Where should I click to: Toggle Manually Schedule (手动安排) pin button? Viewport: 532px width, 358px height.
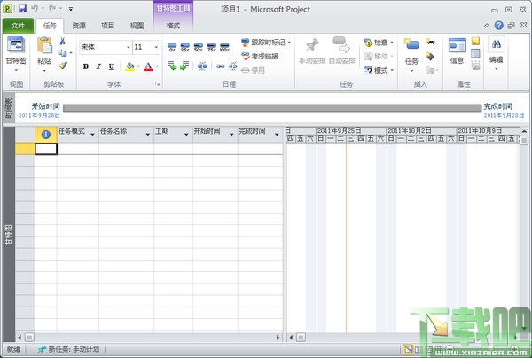pos(312,51)
